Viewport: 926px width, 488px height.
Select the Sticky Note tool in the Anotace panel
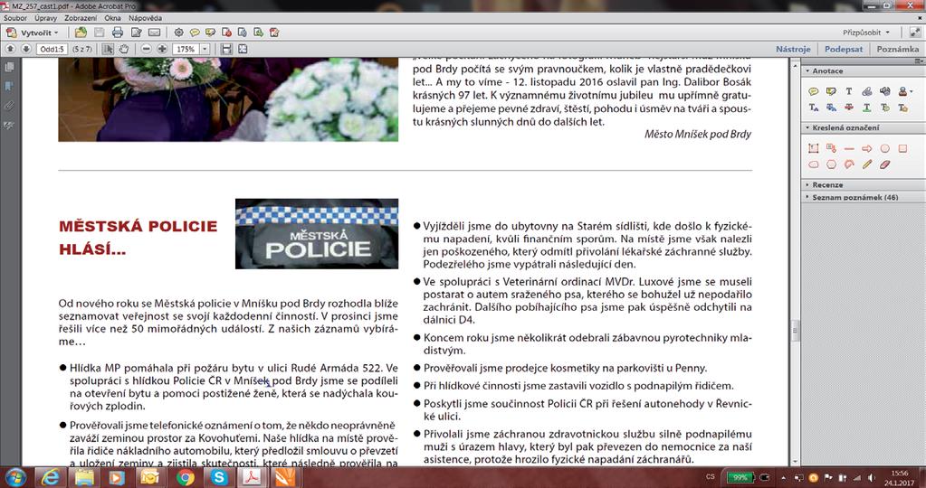(814, 91)
